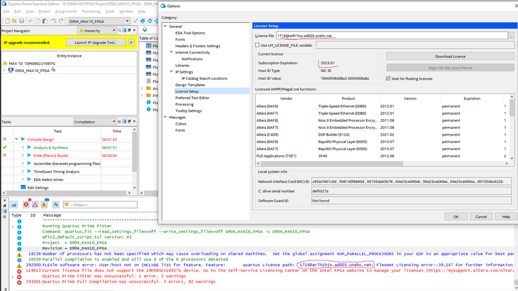This screenshot has width=518, height=291.
Task: Toggle the All messages filter button
Action: click(14, 205)
